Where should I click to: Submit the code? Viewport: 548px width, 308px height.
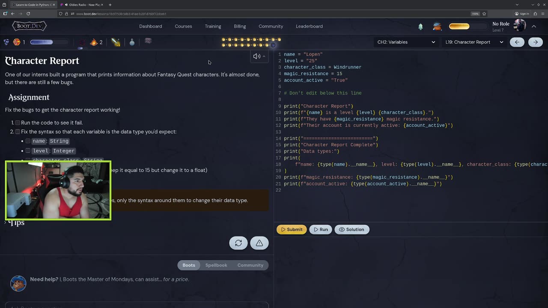point(292,229)
